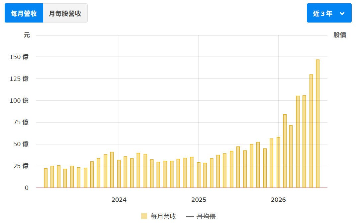Click the 125 億 y-axis label
The height and width of the screenshot is (223, 356).
(x=19, y=79)
